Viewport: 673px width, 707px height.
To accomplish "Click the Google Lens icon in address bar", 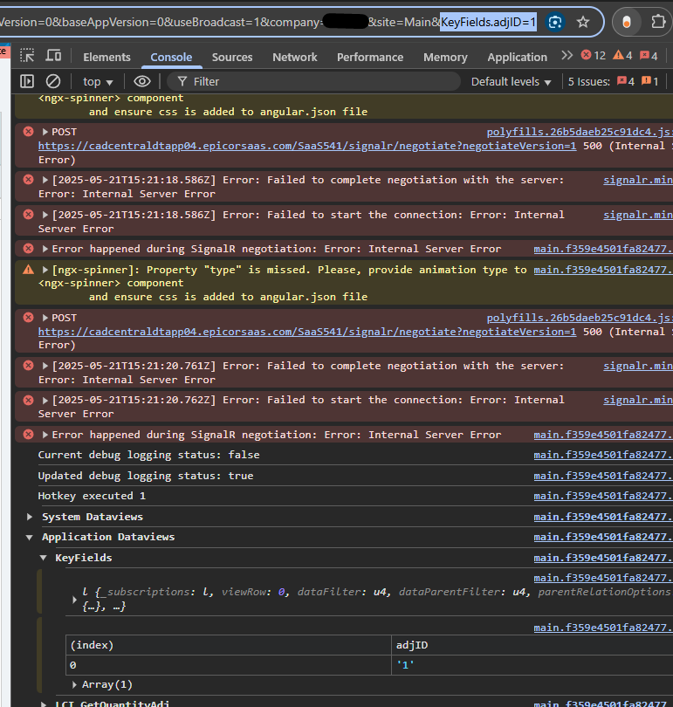I will 554,22.
